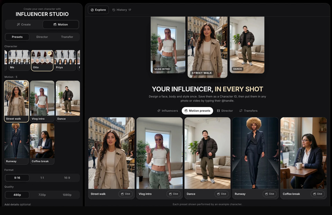Click the clapper icon in Motion presets
The image size is (332, 215).
pos(186,111)
